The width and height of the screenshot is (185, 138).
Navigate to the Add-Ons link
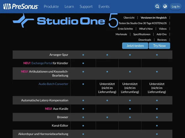click(x=161, y=34)
